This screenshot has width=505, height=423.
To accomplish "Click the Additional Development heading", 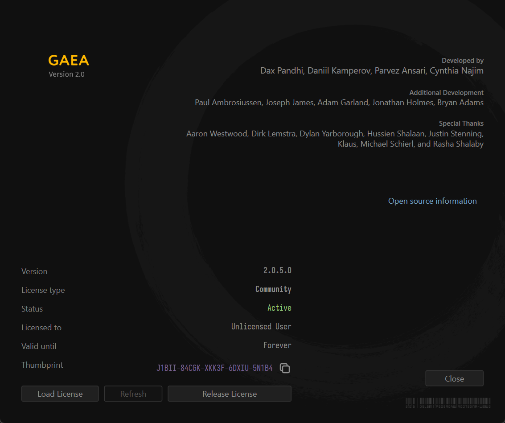I will coord(446,93).
